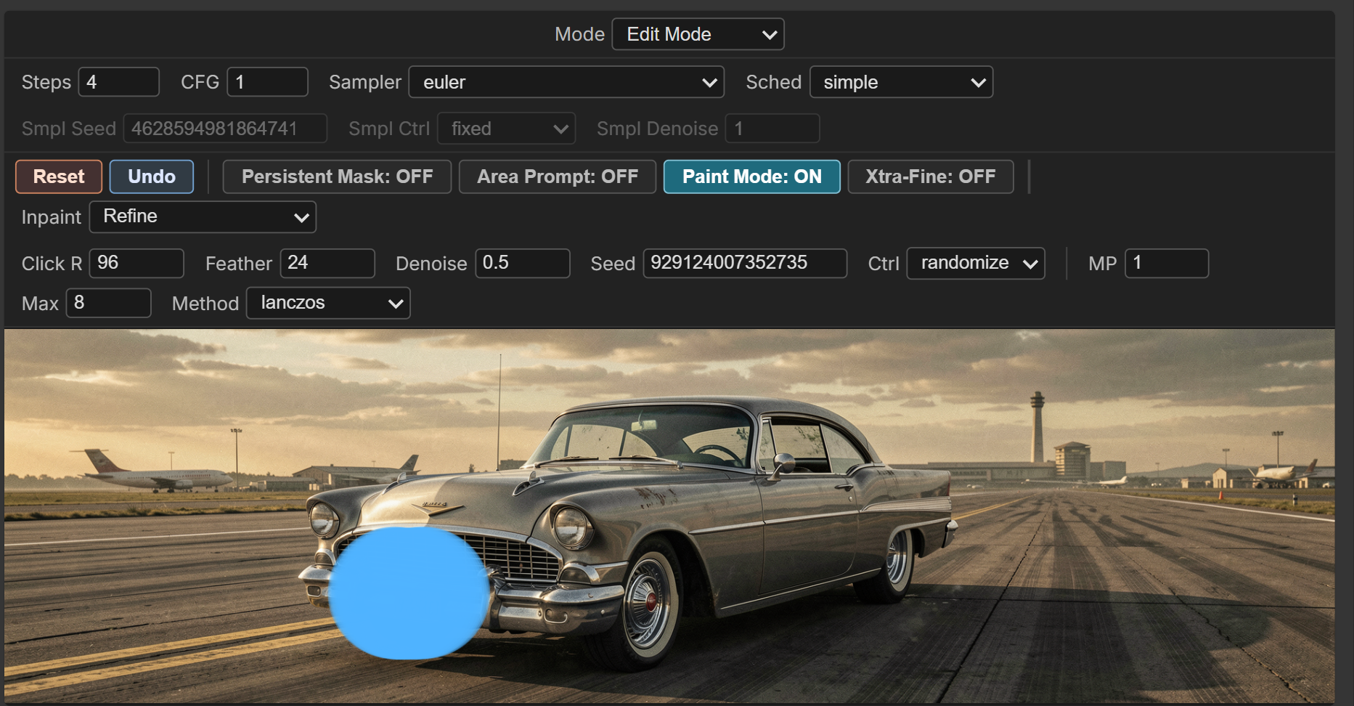Open the Mode dropdown showing Edit Mode
This screenshot has width=1354, height=706.
tap(698, 34)
